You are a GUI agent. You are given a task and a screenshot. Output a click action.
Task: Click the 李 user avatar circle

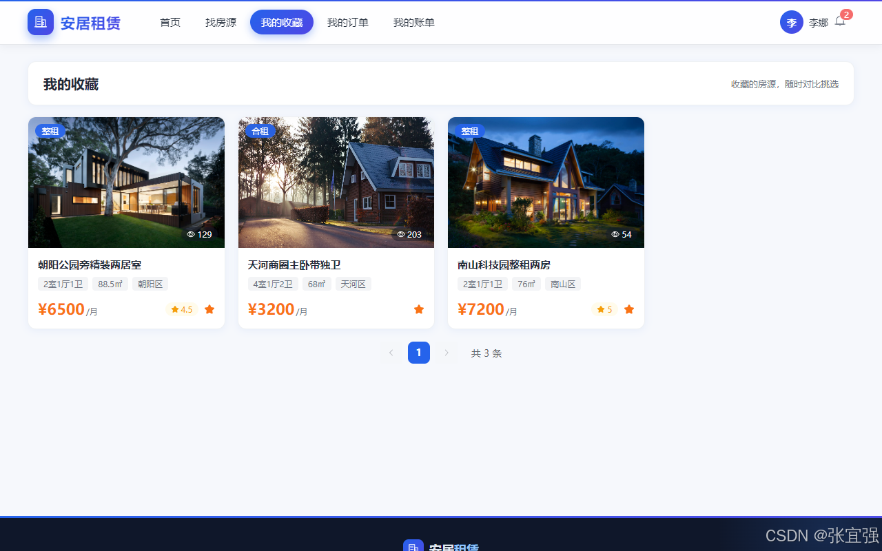click(792, 22)
